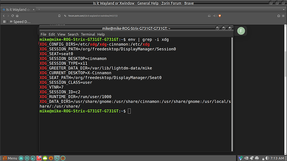The image size is (287, 161).
Task: Open Brave main hamburger menu
Action: click(283, 16)
